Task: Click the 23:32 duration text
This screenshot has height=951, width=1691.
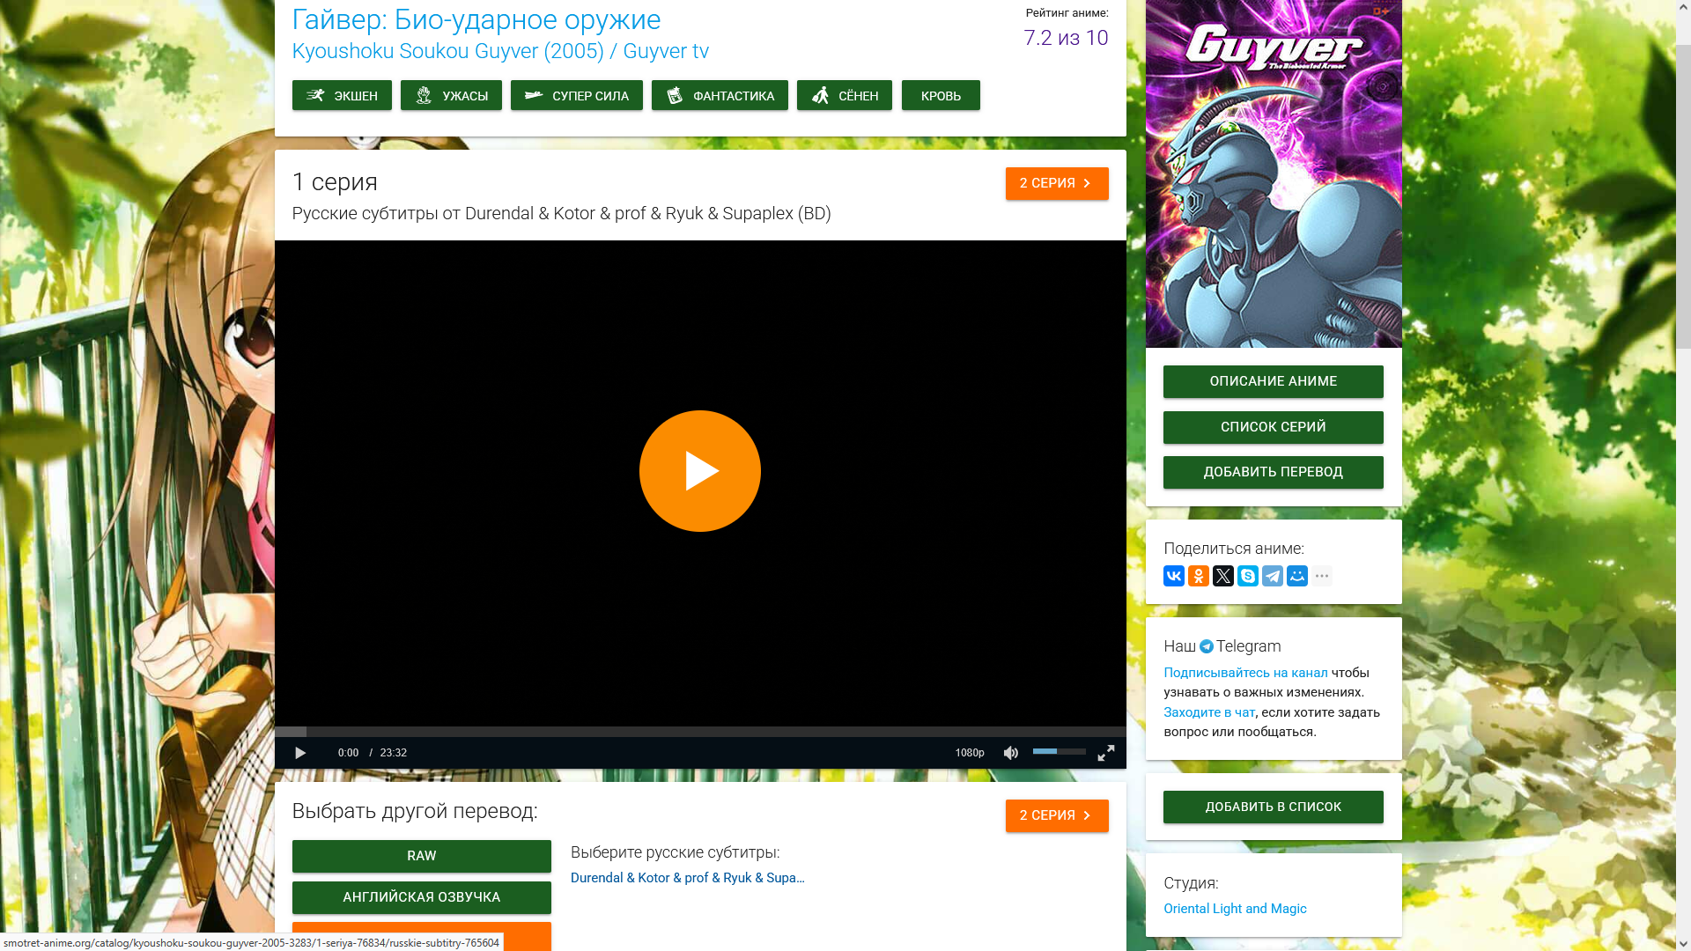Action: coord(393,753)
